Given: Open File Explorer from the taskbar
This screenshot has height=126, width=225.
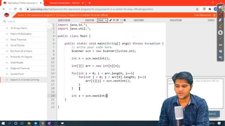Looking at the screenshot, I should pyautogui.click(x=29, y=123).
